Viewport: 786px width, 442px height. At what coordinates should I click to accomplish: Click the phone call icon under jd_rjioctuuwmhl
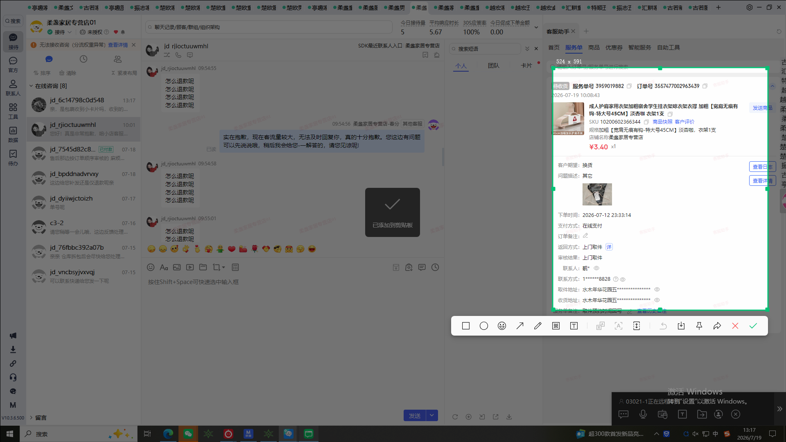[x=178, y=55]
